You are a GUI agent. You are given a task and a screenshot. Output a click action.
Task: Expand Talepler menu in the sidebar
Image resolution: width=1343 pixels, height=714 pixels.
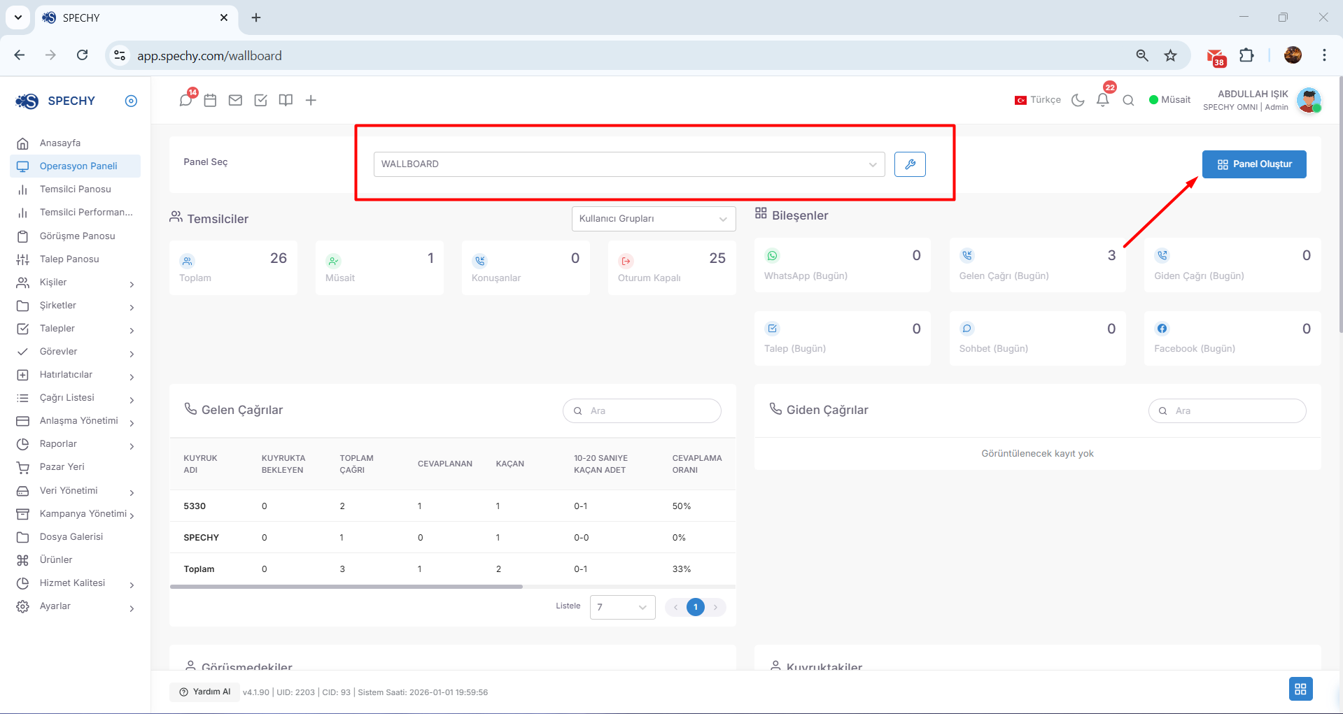[x=76, y=329]
